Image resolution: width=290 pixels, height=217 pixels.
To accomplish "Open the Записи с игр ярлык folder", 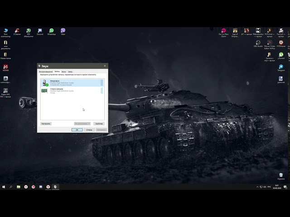I will point(270,57).
